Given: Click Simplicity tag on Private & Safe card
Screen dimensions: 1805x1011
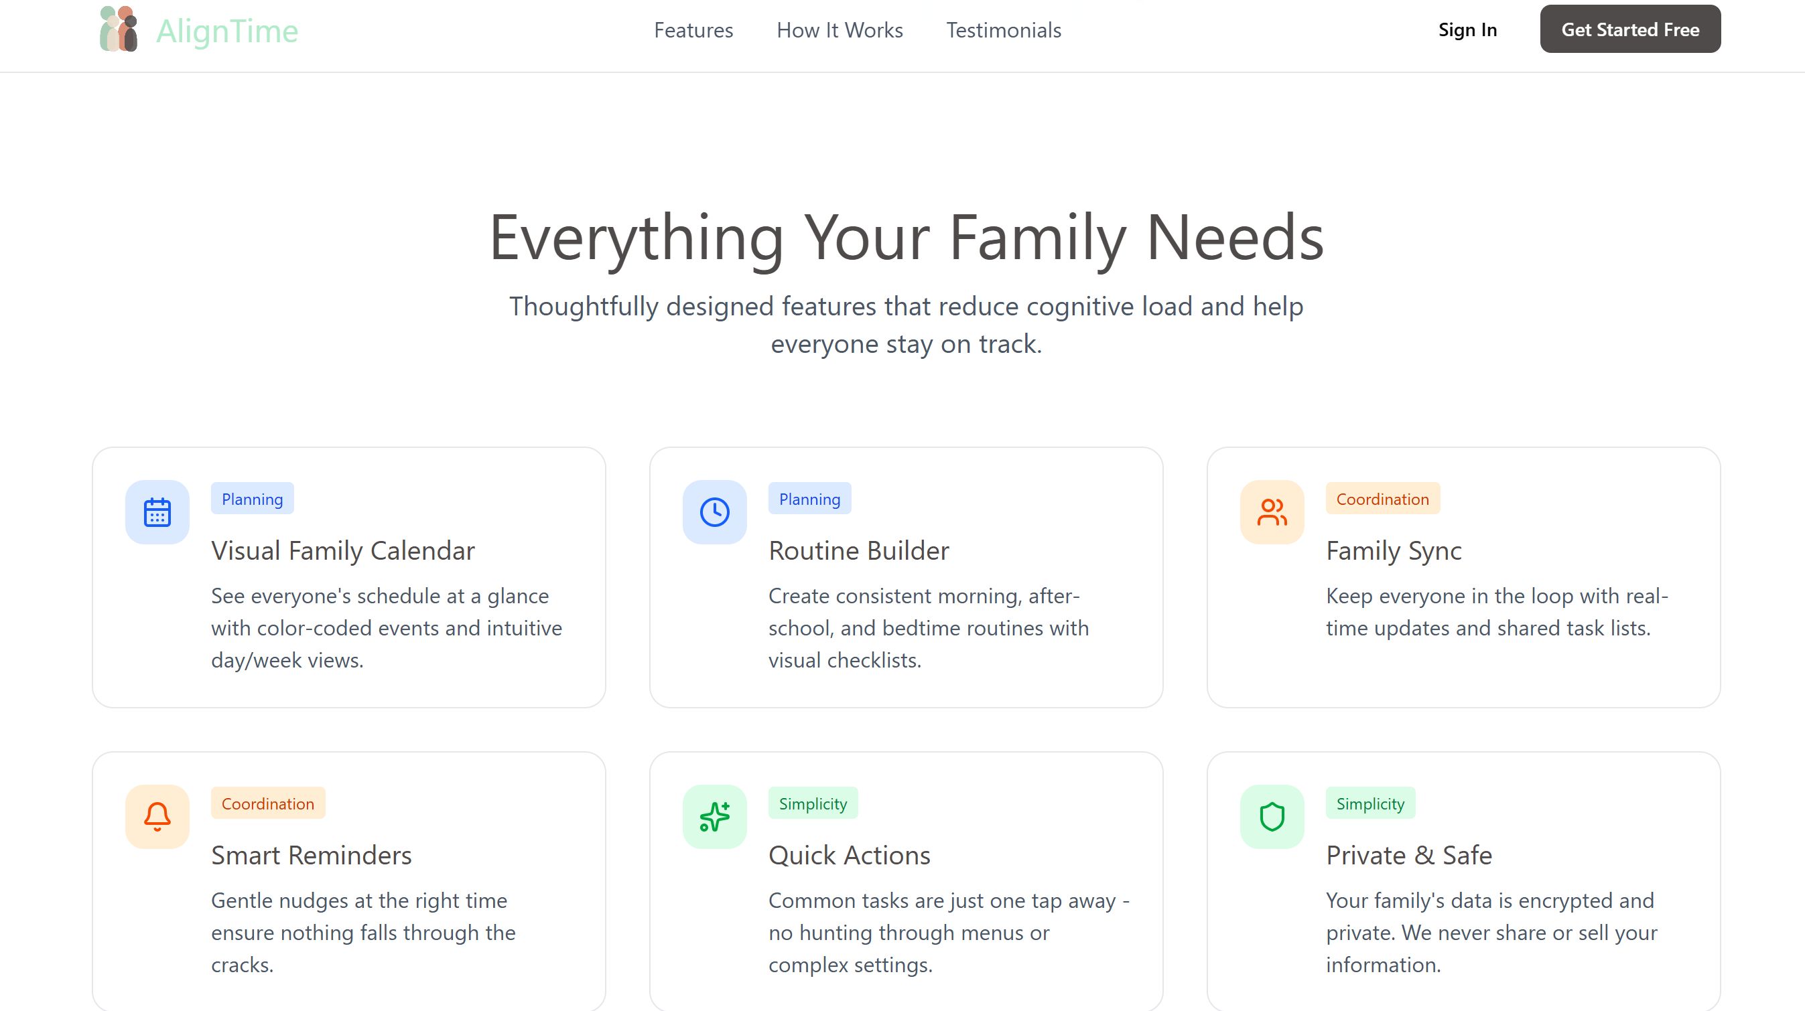Looking at the screenshot, I should point(1370,803).
